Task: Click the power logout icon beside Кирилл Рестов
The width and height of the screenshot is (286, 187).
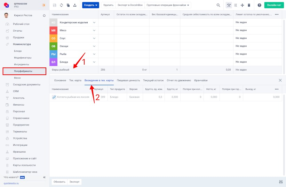Action: coord(44,16)
